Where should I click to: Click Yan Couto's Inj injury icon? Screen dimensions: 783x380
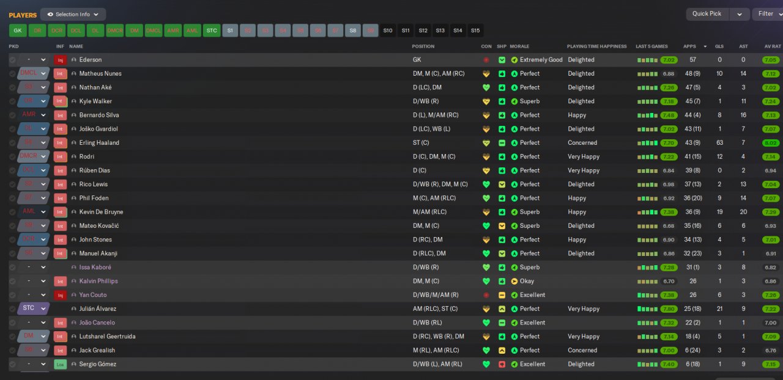(60, 295)
